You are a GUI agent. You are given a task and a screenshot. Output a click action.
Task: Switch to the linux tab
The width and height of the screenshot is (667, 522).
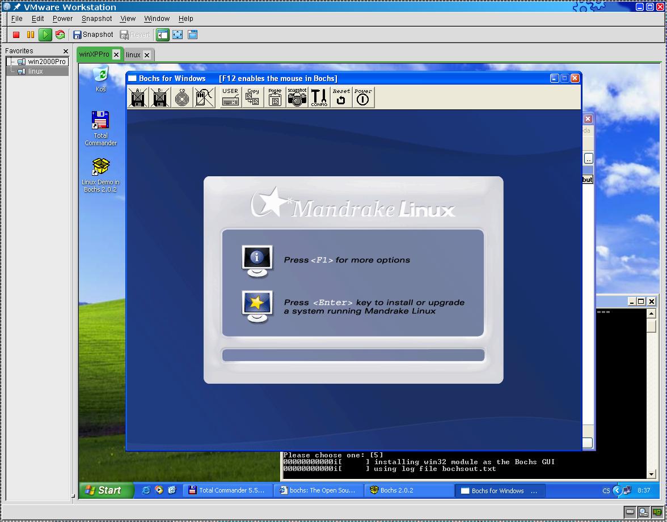pos(133,55)
